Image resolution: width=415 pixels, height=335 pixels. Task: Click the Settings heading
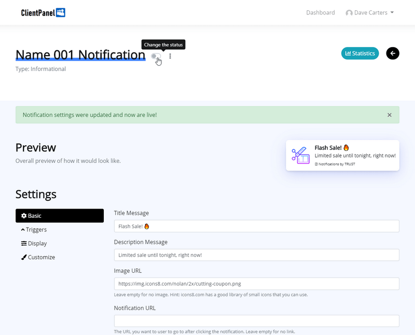(36, 194)
